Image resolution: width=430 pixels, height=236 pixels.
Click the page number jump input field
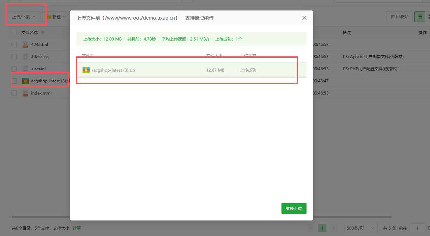(417, 228)
